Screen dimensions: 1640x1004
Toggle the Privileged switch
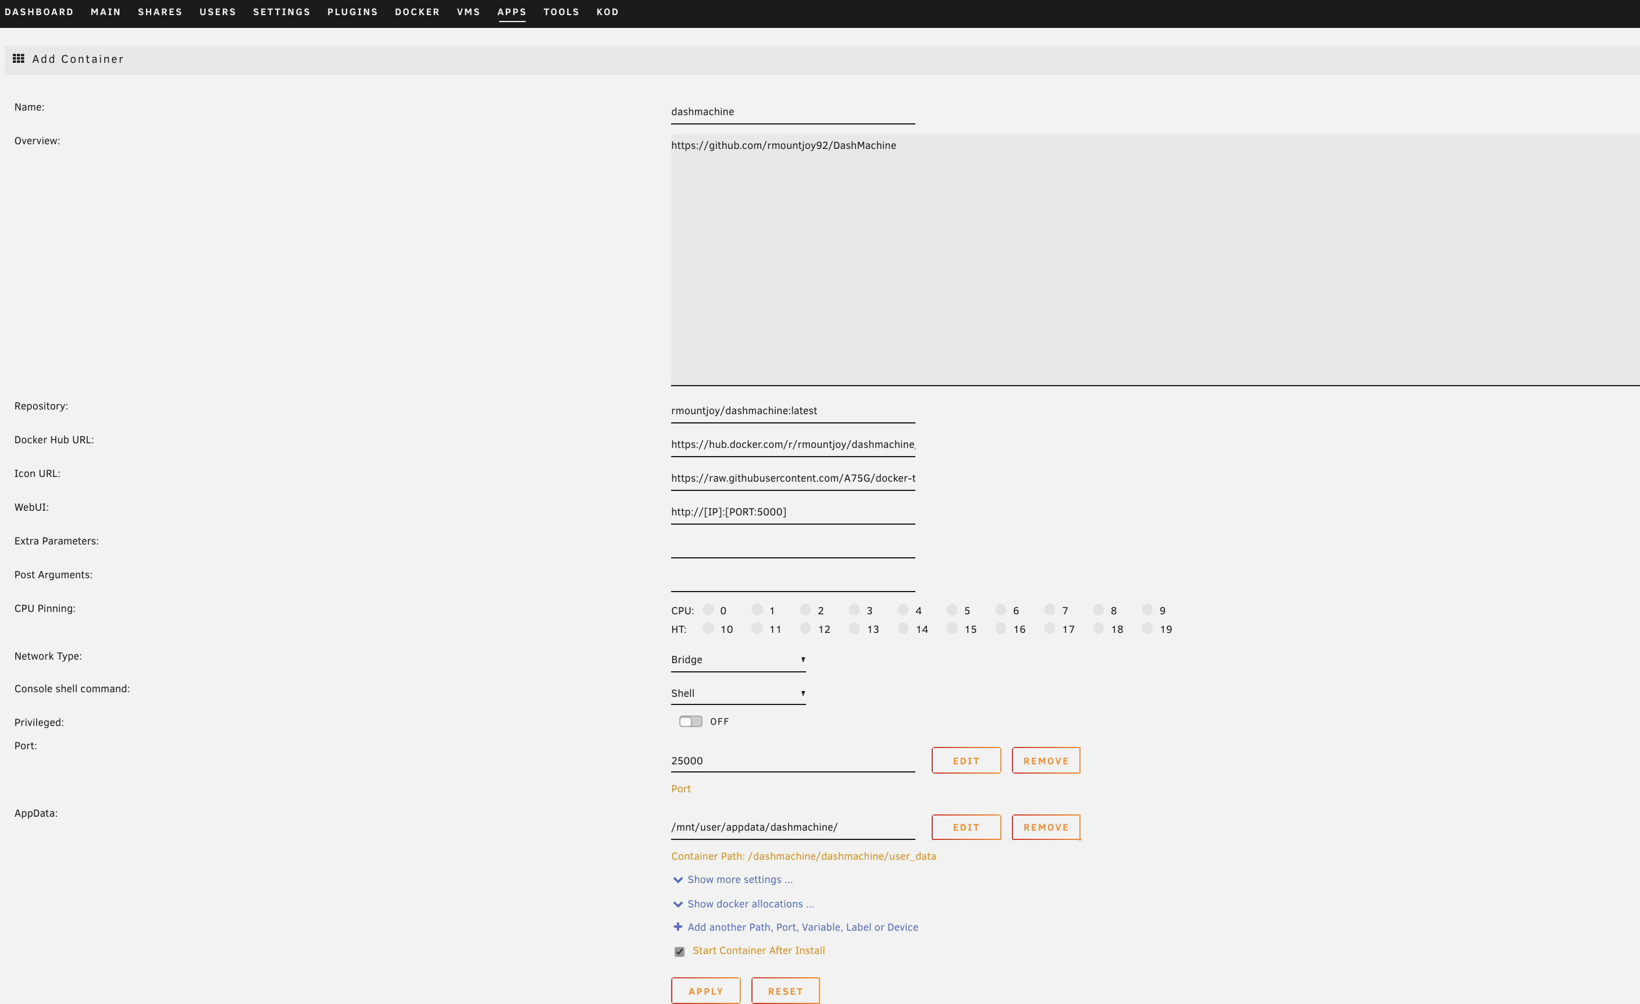690,722
